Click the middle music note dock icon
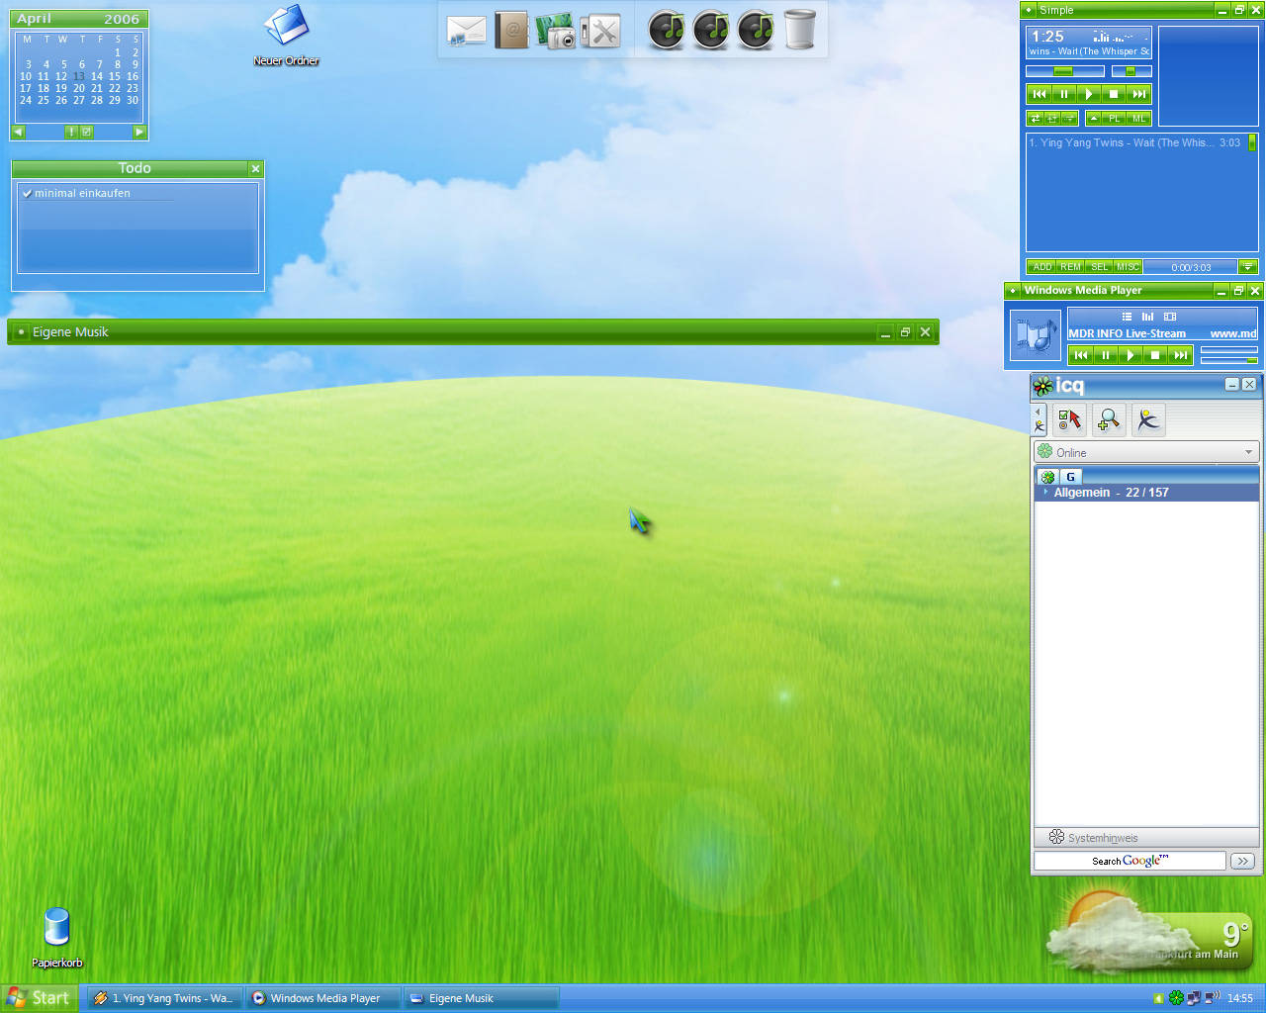 coord(711,30)
